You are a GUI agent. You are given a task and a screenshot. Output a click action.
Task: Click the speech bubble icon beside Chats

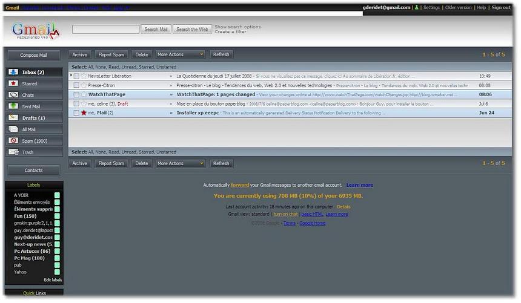13,95
